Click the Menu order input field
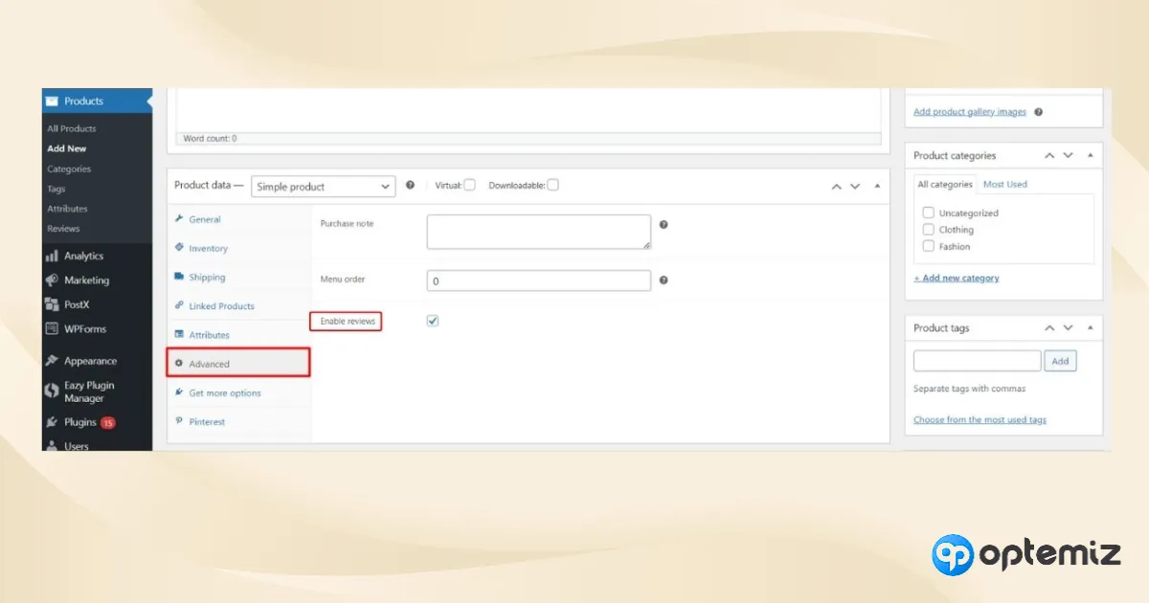 [x=539, y=280]
